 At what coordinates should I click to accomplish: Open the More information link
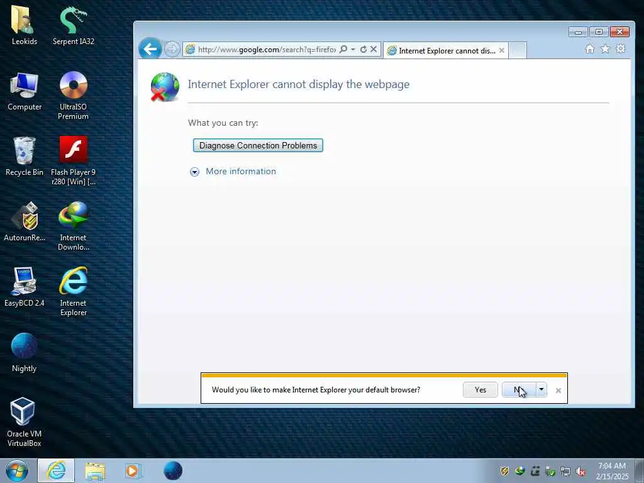(241, 171)
